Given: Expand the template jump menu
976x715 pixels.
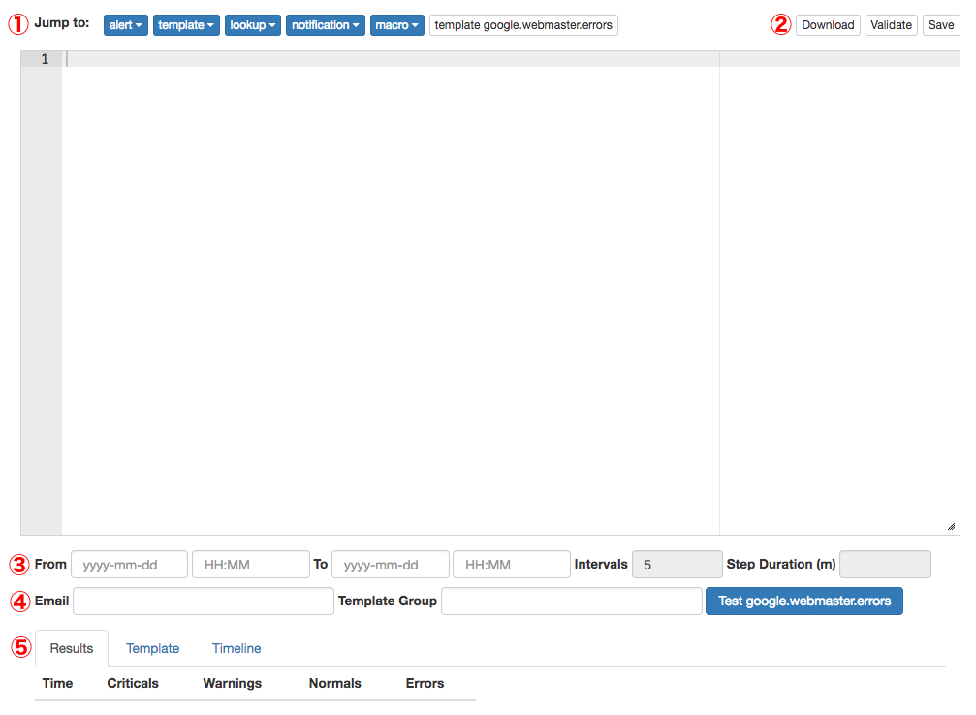Looking at the screenshot, I should [x=186, y=25].
